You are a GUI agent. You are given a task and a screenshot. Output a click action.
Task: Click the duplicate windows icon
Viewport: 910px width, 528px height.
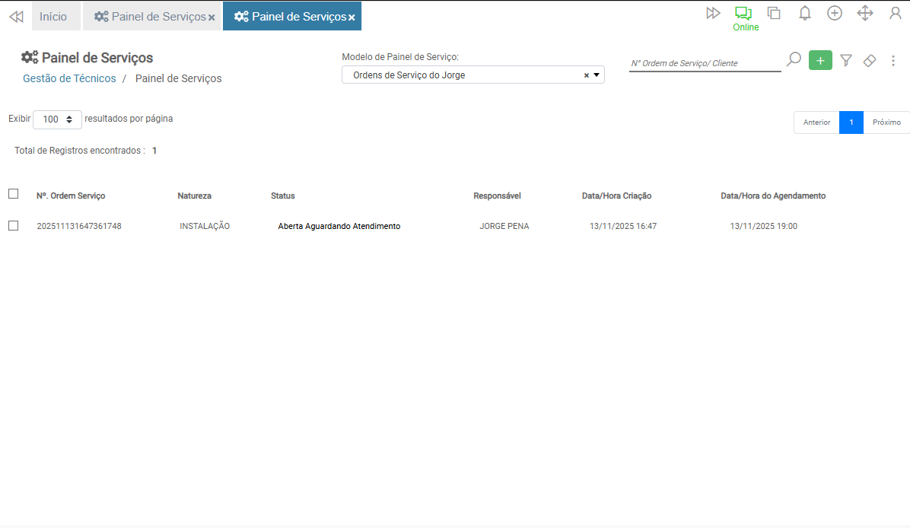pyautogui.click(x=774, y=13)
